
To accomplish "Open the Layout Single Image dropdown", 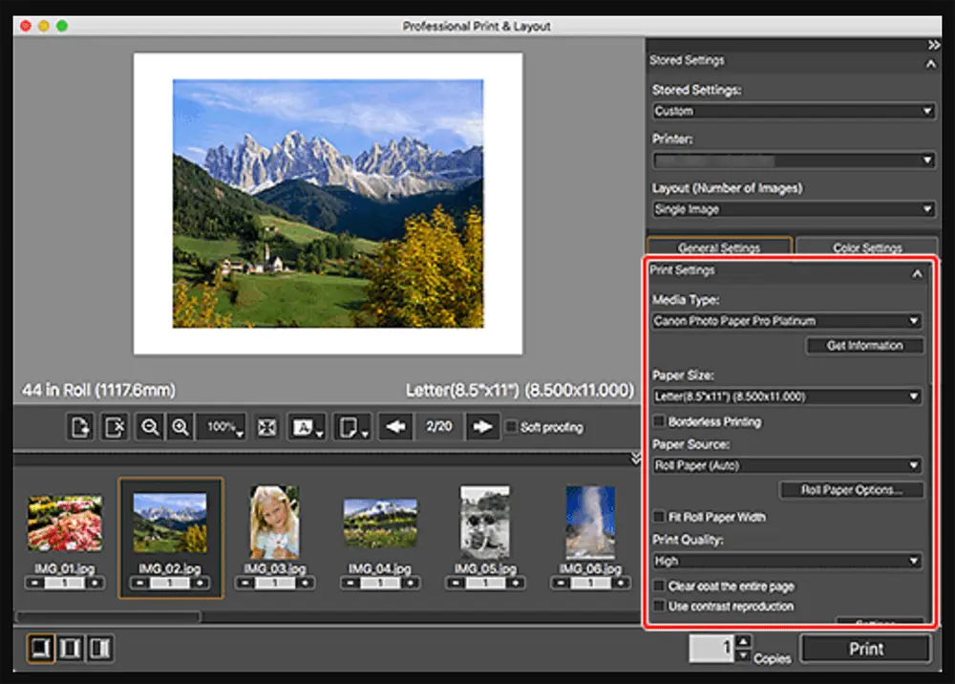I will pyautogui.click(x=794, y=209).
